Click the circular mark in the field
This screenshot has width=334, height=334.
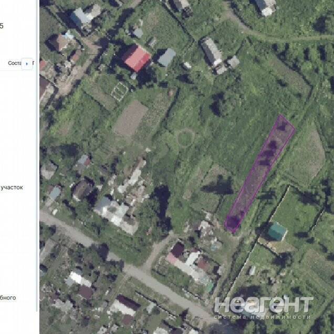185,138
